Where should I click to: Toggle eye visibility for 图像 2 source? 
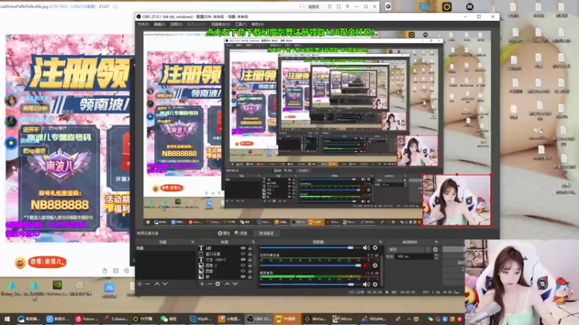tap(243, 265)
